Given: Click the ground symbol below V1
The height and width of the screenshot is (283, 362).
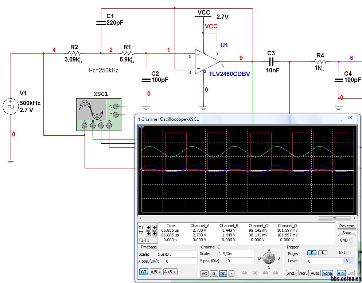Looking at the screenshot, I should (11, 161).
